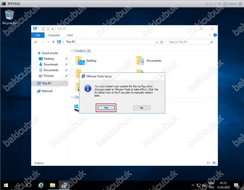Viewport: 244px width, 190px height.
Task: Open the Recycle Bin desktop icon
Action: tap(9, 17)
